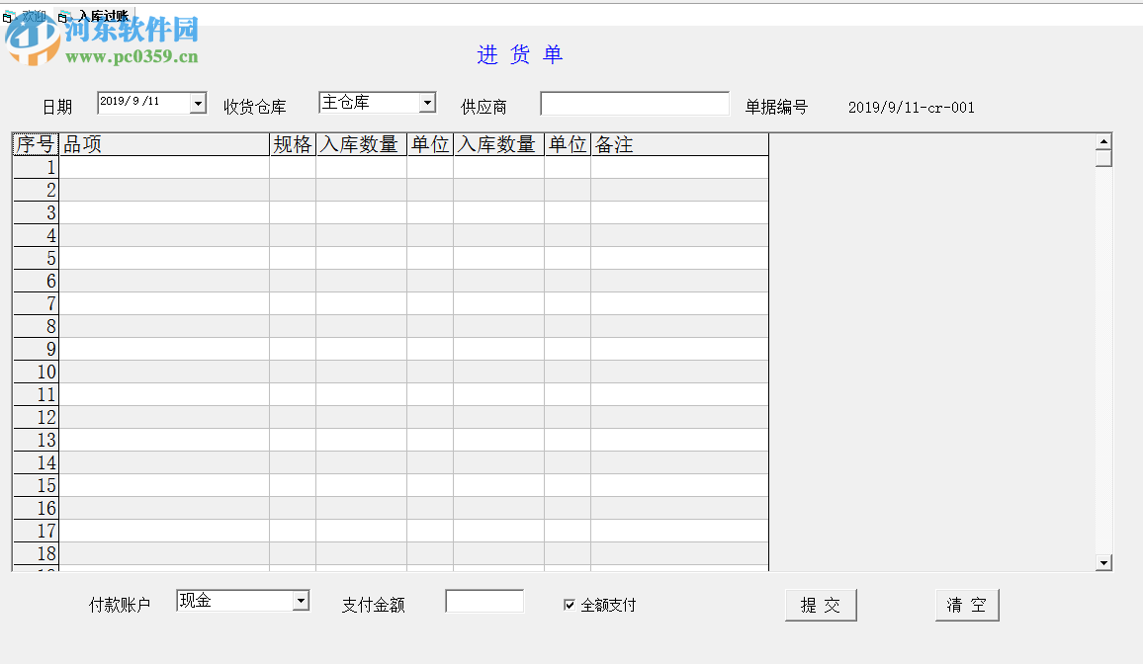Open the 日期 date dropdown
Image resolution: width=1143 pixels, height=664 pixels.
(197, 102)
